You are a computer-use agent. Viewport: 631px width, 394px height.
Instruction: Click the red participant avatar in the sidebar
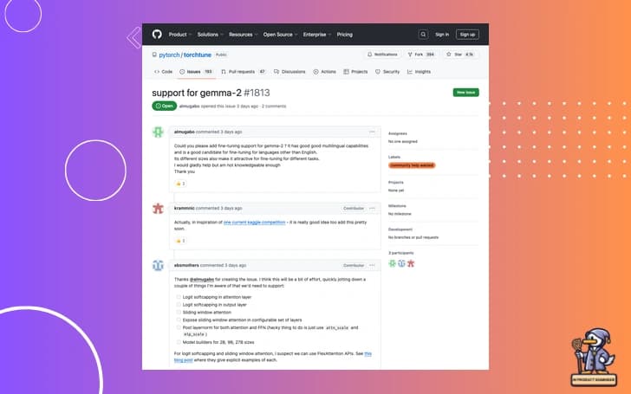click(x=411, y=263)
